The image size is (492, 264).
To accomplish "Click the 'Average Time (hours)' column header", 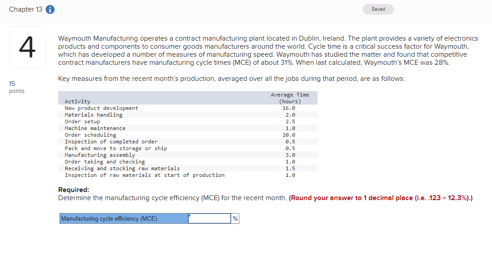I will (x=290, y=98).
